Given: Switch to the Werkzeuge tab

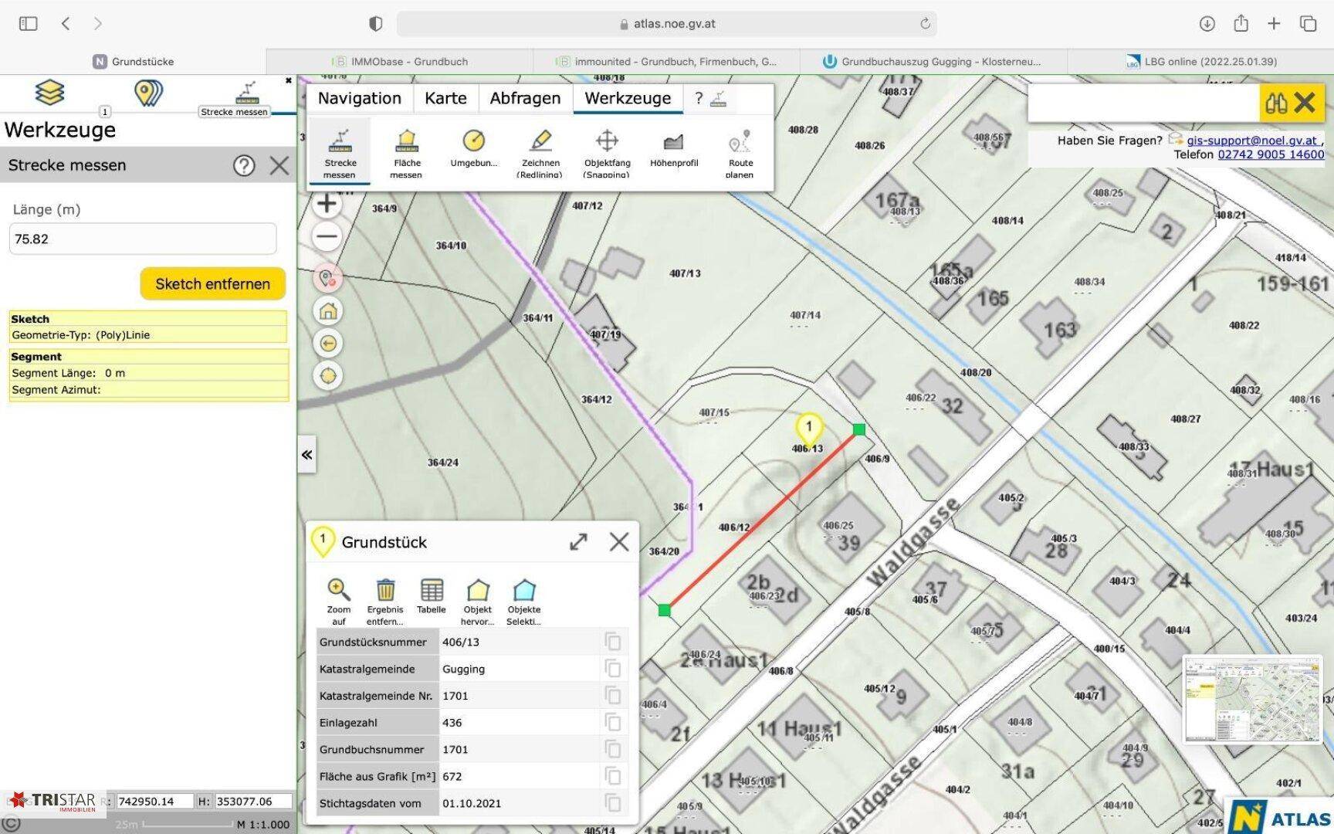Looking at the screenshot, I should click(628, 98).
